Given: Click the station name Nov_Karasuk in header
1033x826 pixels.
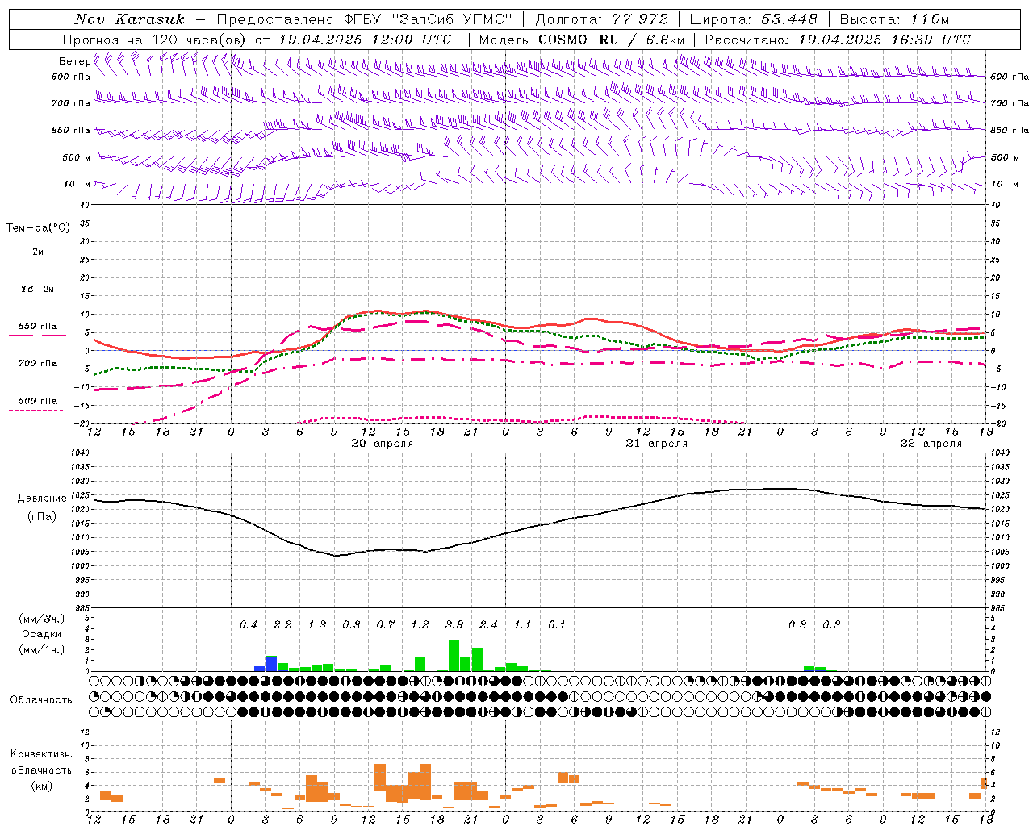Looking at the screenshot, I should point(129,19).
